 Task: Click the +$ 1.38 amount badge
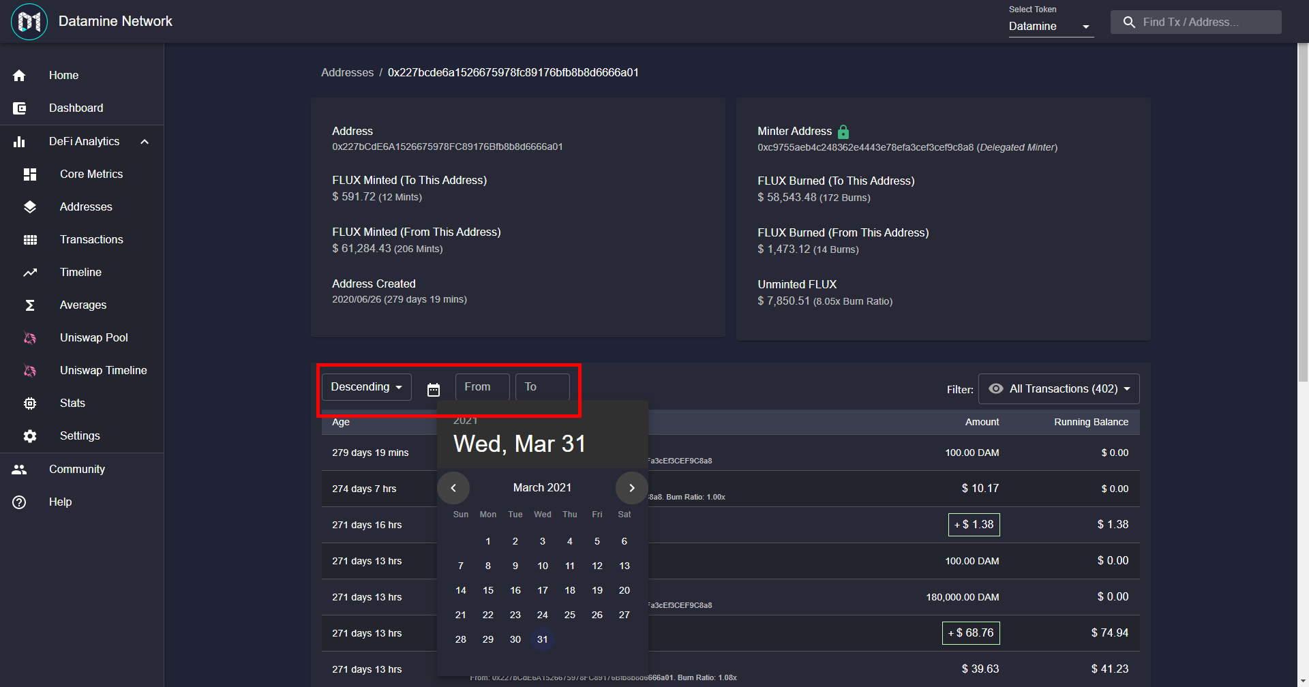[974, 525]
